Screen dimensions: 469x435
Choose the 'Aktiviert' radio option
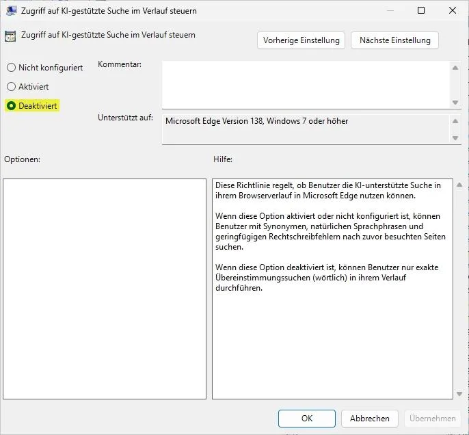pyautogui.click(x=11, y=87)
